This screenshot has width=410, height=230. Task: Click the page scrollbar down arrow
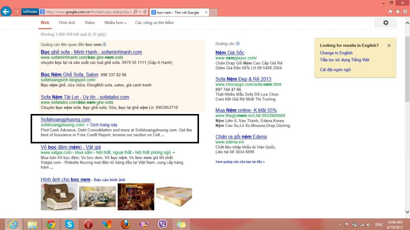click(407, 212)
